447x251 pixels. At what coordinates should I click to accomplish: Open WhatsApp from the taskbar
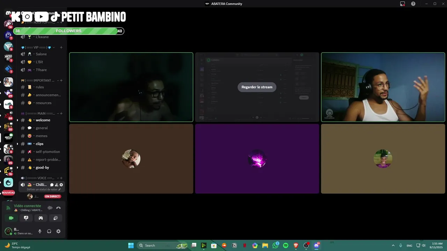(x=276, y=245)
